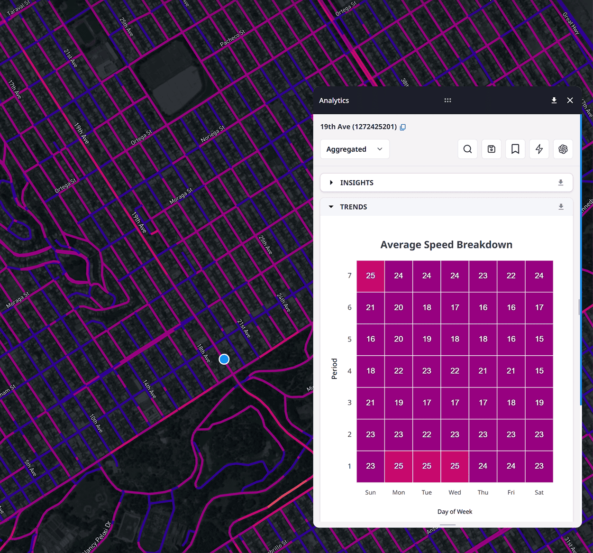Open the AI assistant knot icon

pyautogui.click(x=563, y=149)
